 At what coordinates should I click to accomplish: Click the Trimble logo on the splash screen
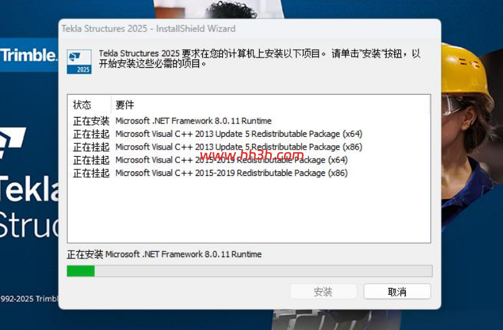click(28, 55)
